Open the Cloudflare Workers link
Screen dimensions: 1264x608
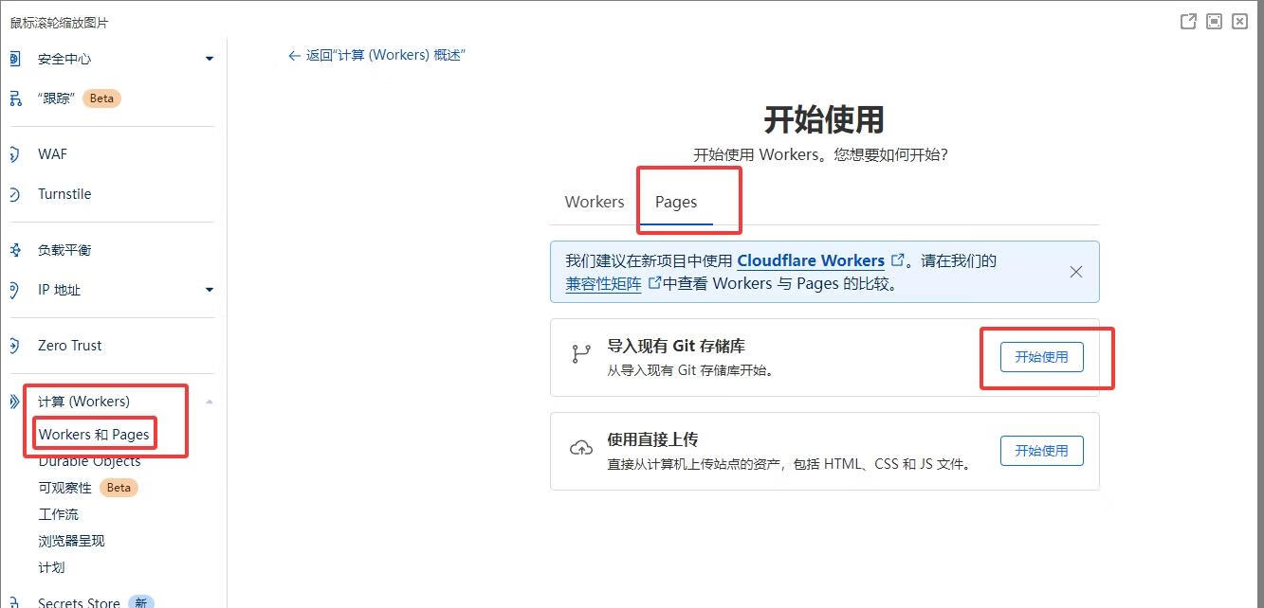click(x=812, y=260)
